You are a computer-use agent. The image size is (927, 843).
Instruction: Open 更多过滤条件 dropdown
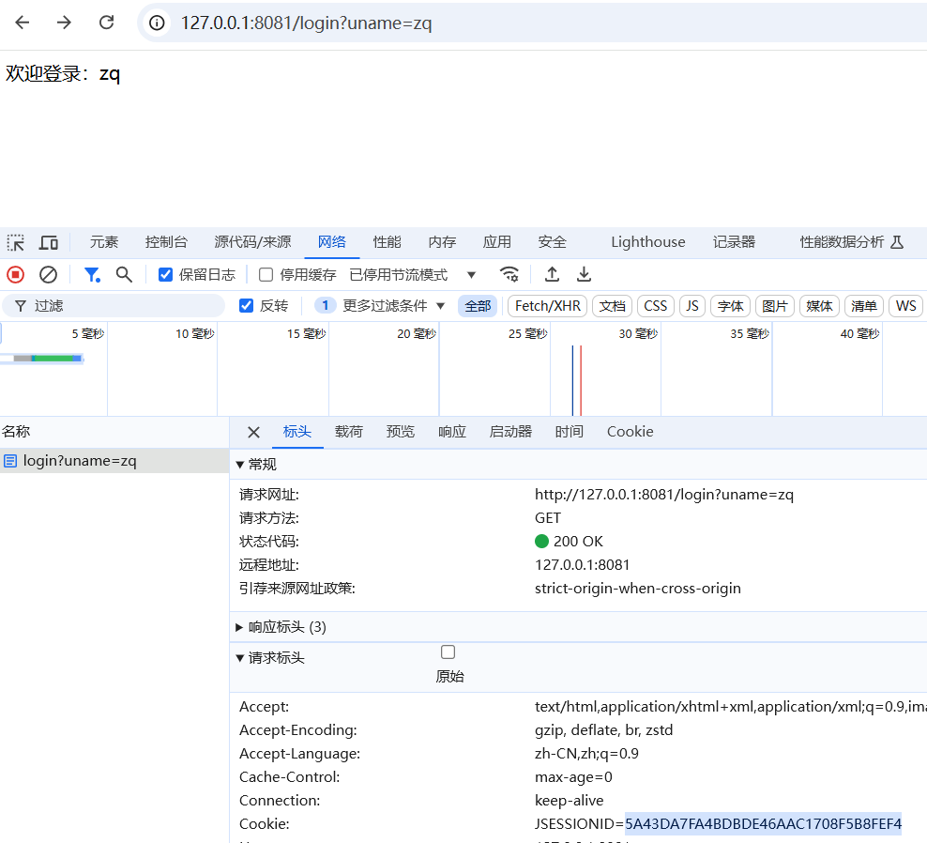coord(393,306)
